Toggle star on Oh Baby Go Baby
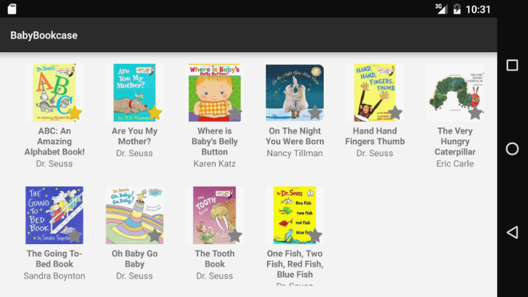Viewport: 528px width, 297px height. coord(155,236)
